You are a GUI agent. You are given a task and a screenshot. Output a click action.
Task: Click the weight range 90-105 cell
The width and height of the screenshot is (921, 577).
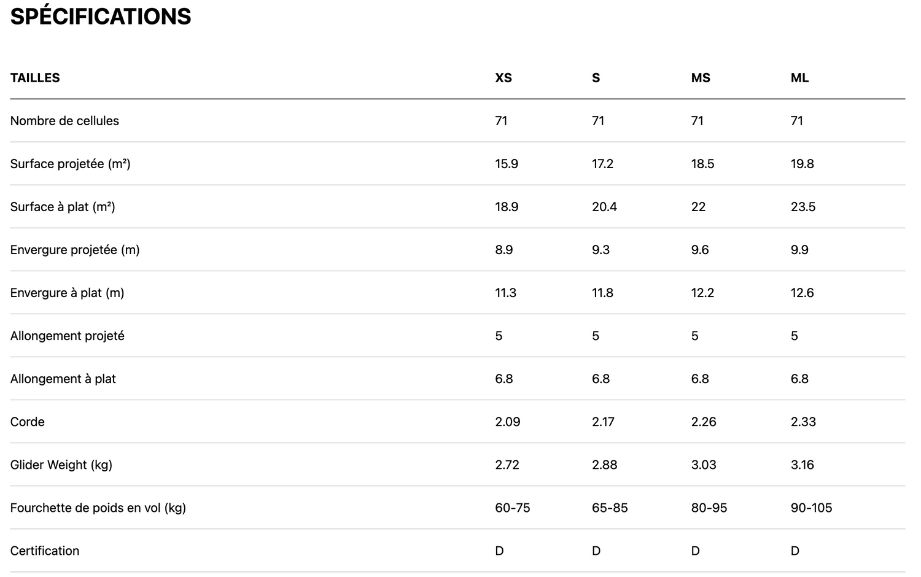[811, 508]
